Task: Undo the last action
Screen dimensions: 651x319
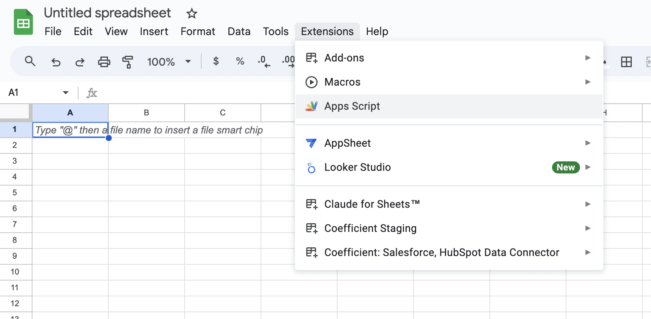Action: 56,61
